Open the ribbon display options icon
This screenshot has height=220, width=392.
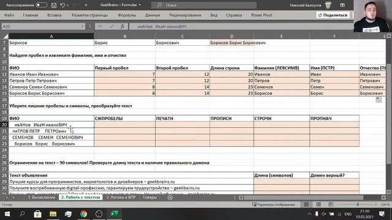point(342,5)
